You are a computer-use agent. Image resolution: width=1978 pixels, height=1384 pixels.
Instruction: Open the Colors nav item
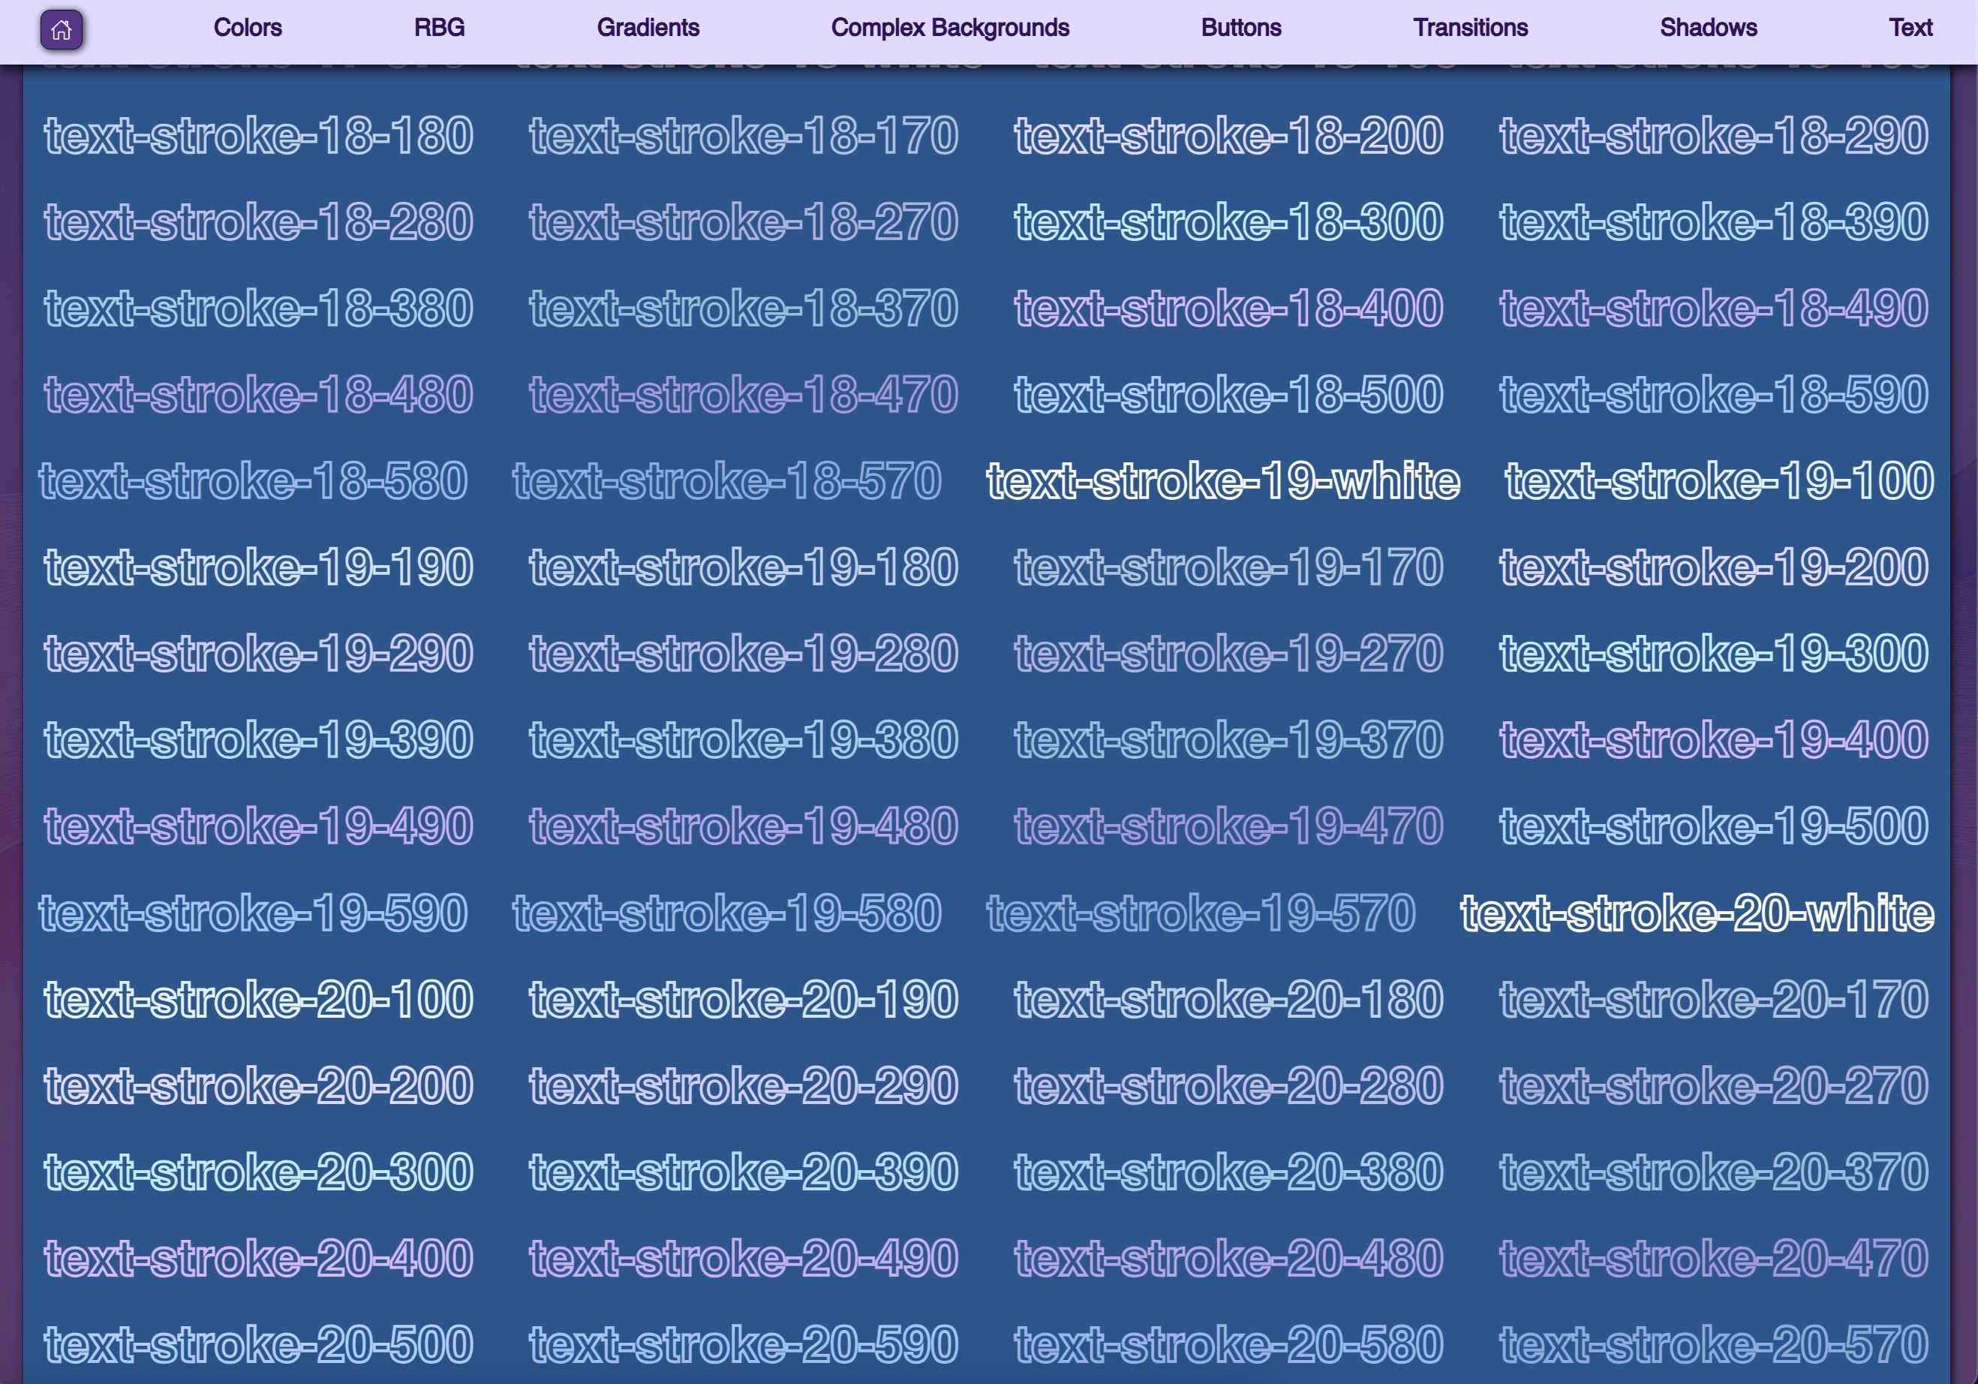coord(248,28)
